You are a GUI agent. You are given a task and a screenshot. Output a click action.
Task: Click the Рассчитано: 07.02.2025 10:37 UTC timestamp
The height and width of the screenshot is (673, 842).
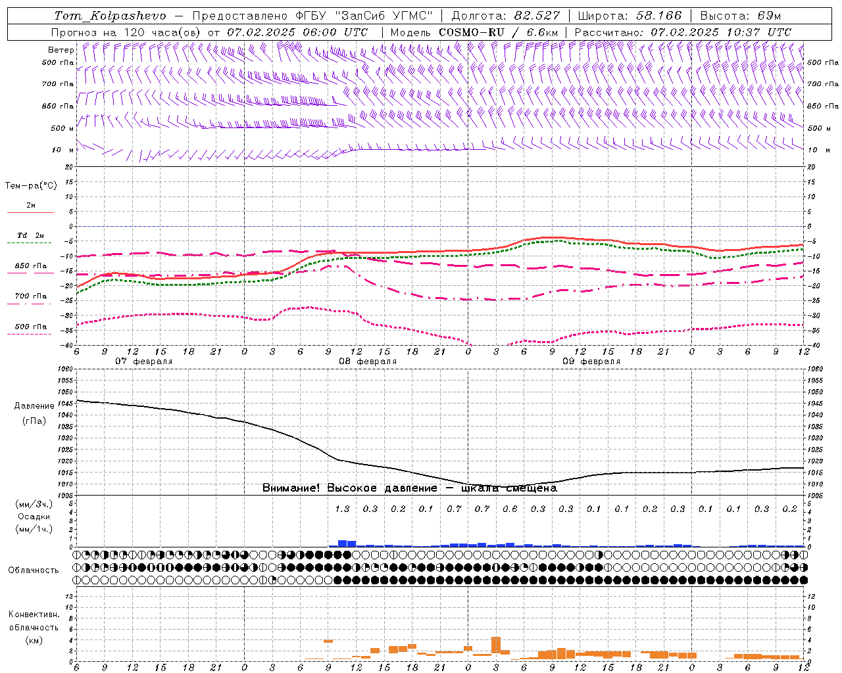point(683,32)
